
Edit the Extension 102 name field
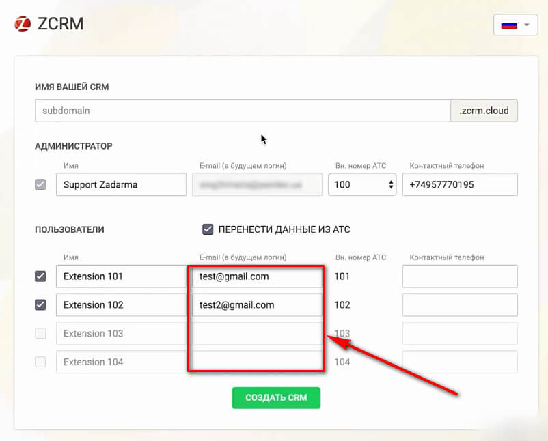tap(121, 305)
